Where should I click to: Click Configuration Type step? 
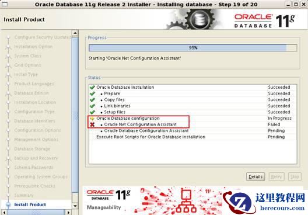pos(34,112)
